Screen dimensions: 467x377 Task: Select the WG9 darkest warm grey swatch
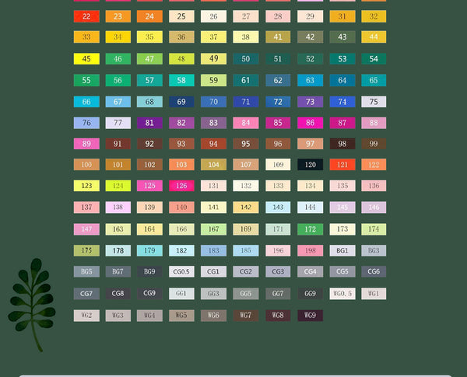(x=310, y=316)
